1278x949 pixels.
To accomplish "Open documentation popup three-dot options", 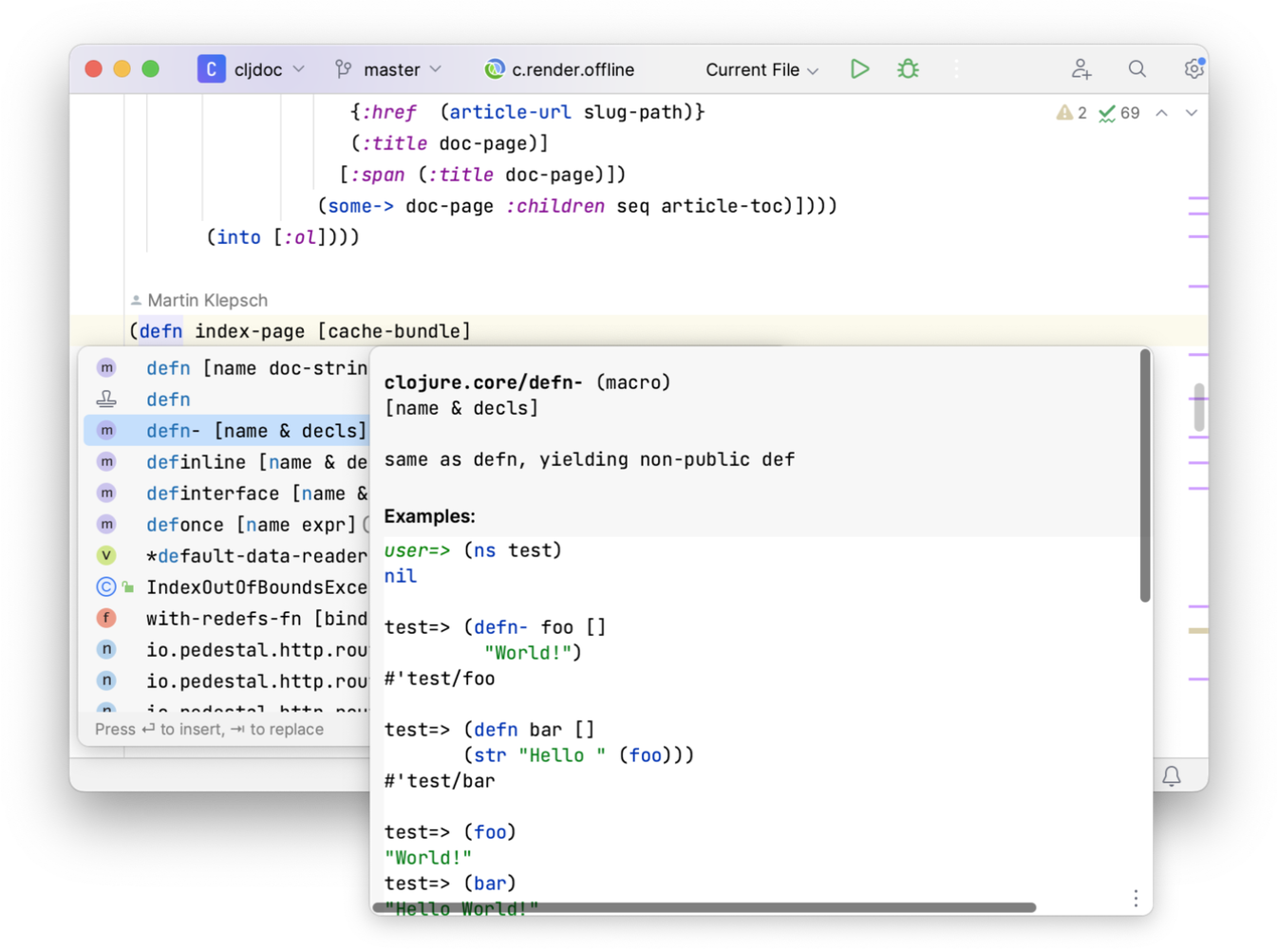I will [1136, 899].
